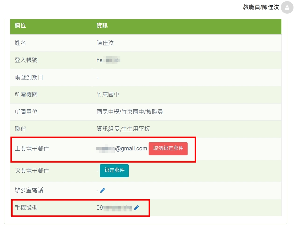
Task: Edit the 辦公室電話 with pencil icon
Action: click(102, 190)
